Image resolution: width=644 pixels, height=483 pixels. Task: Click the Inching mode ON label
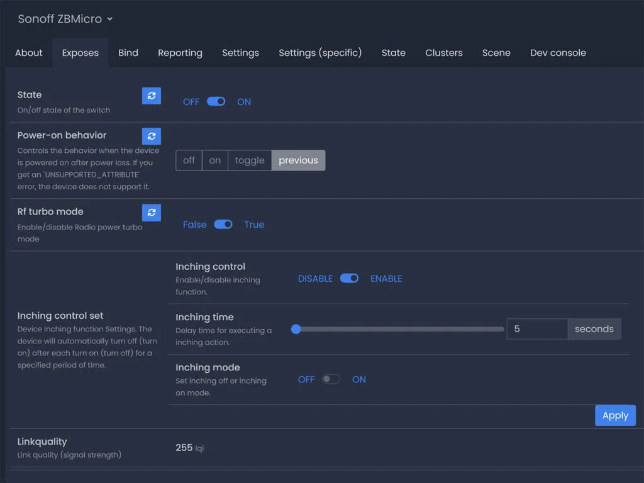(x=359, y=379)
